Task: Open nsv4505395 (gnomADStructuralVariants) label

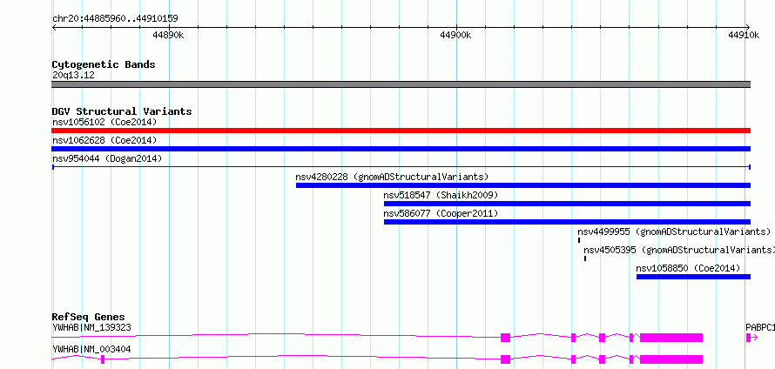Action: point(679,250)
